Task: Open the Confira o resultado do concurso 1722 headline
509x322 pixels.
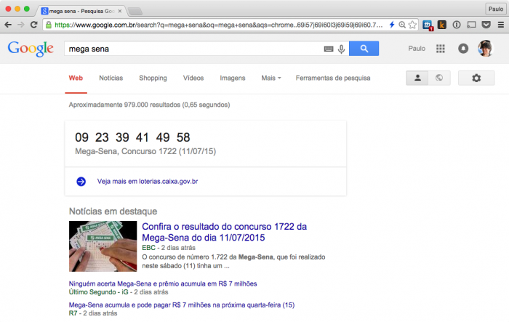Action: coord(224,232)
